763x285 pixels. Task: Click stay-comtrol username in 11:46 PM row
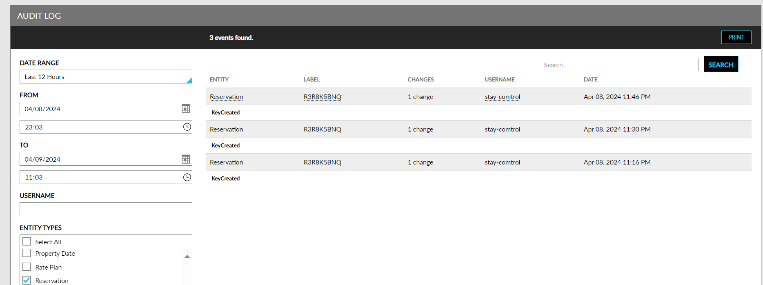pyautogui.click(x=503, y=96)
